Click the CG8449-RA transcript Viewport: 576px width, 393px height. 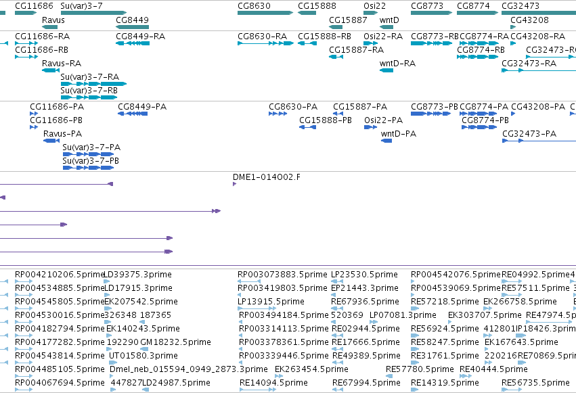tap(133, 43)
